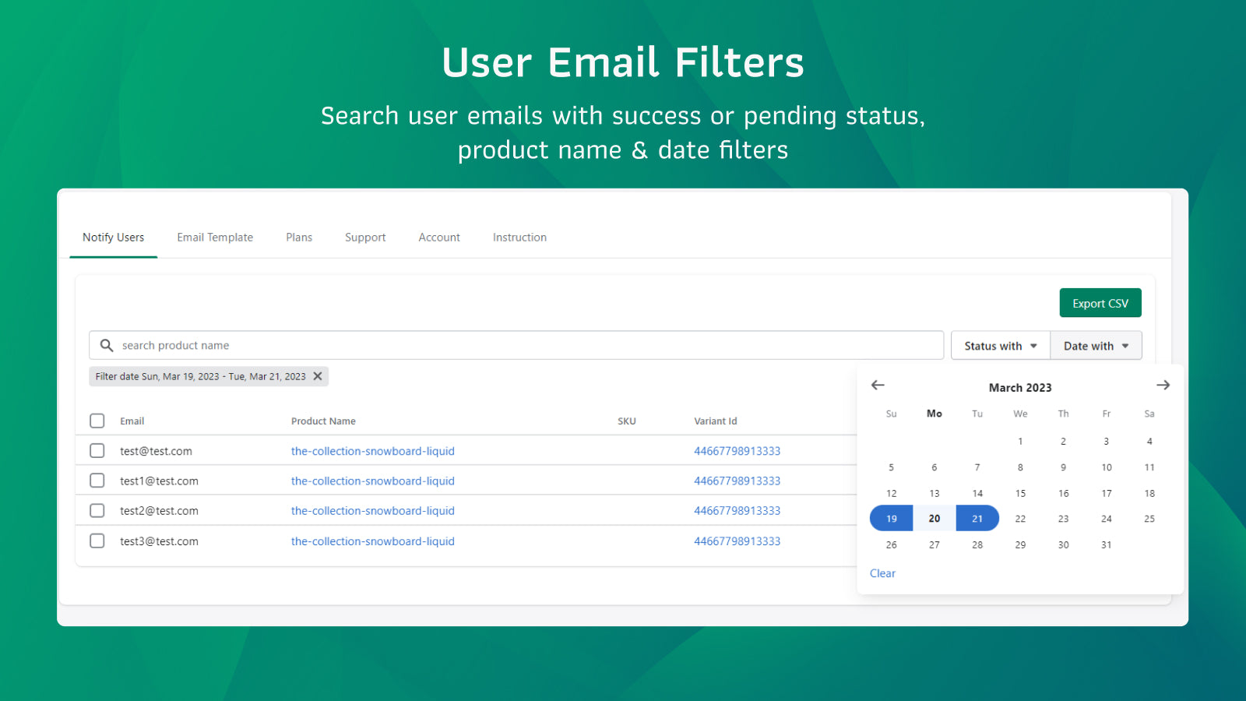Expand the Date with dropdown
Image resolution: width=1246 pixels, height=701 pixels.
(x=1096, y=346)
